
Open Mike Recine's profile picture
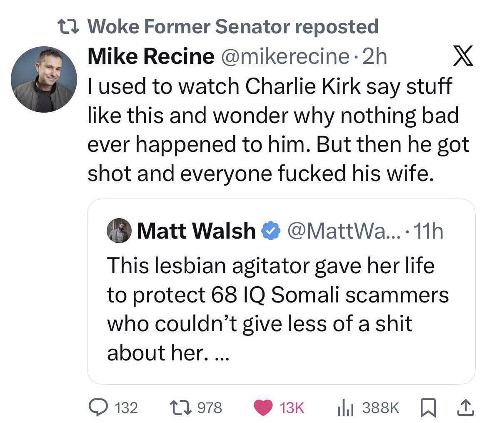pyautogui.click(x=44, y=79)
